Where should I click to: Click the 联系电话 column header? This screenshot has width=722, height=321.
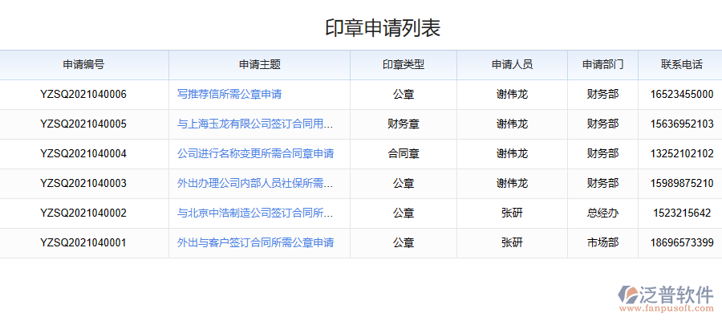coord(681,64)
